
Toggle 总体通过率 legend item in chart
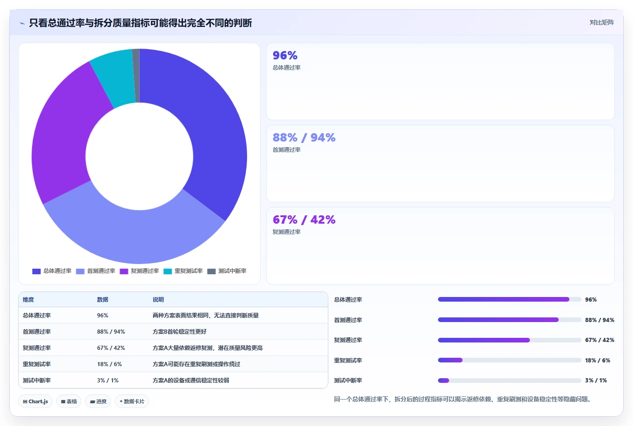click(x=52, y=271)
